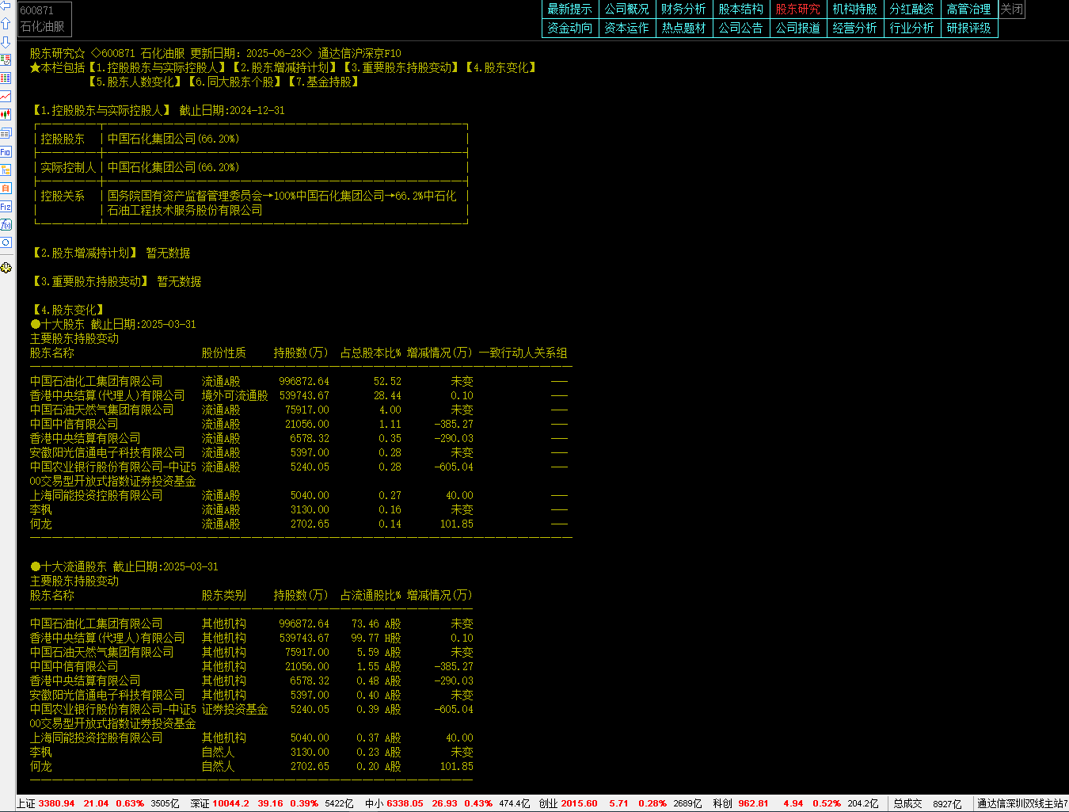
Task: Open the candlestick K-line chart icon
Action: click(x=6, y=115)
